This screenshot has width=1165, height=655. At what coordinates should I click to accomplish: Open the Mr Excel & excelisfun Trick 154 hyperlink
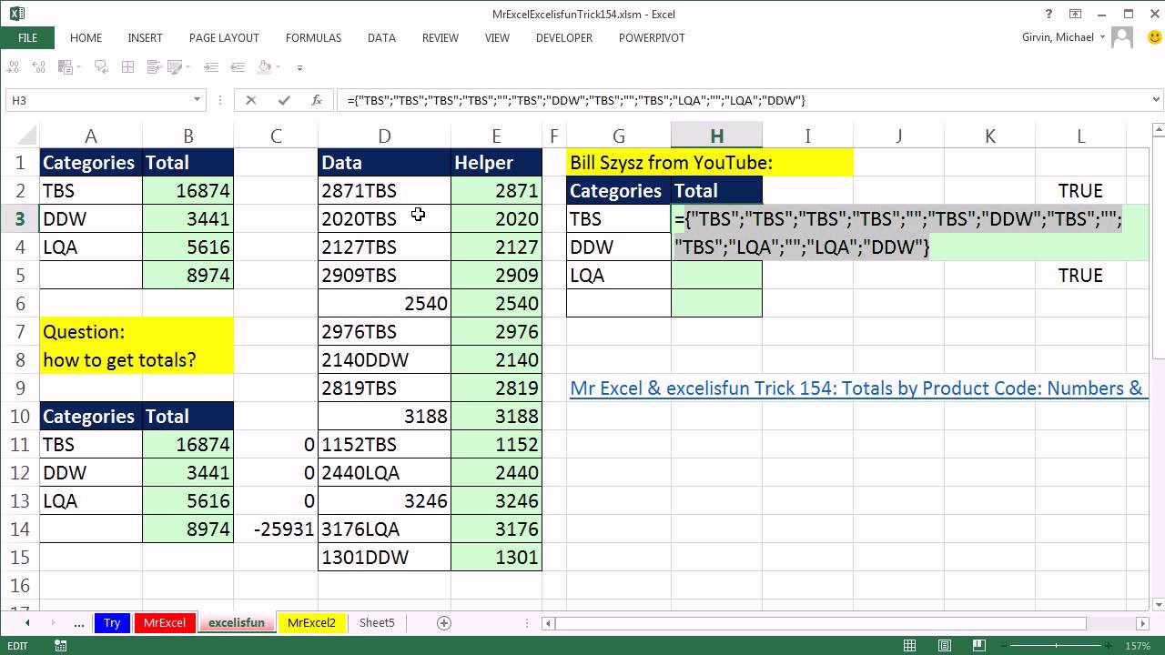[x=856, y=388]
